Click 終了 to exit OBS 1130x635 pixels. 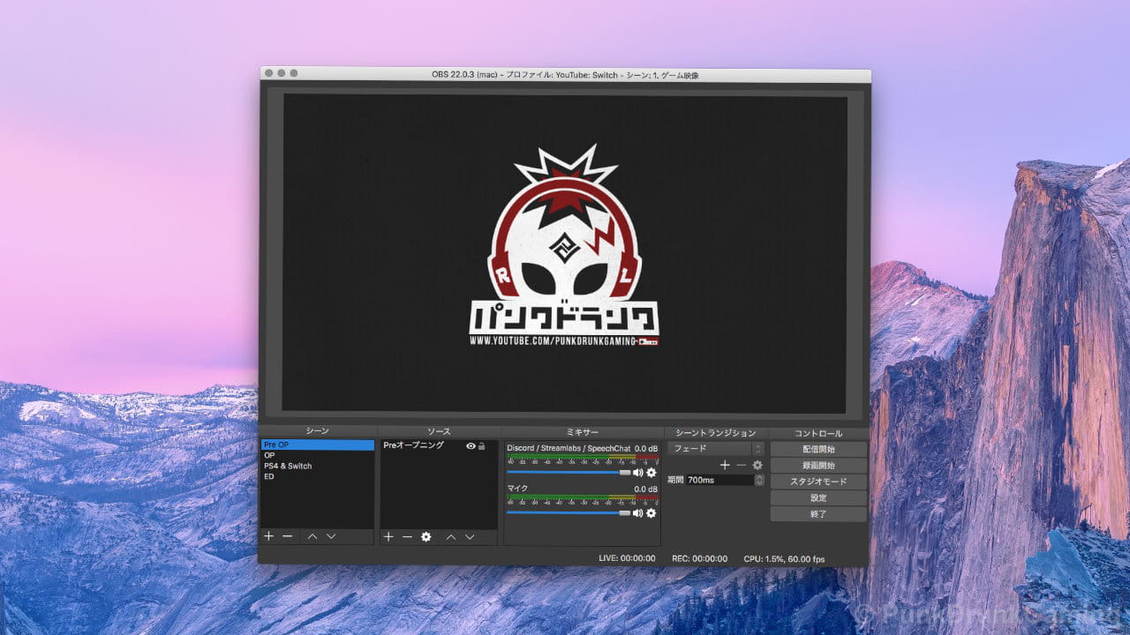click(818, 513)
